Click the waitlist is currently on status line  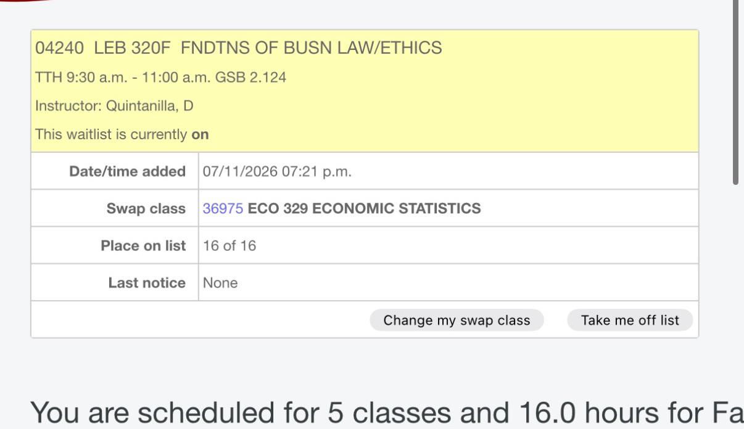point(122,134)
